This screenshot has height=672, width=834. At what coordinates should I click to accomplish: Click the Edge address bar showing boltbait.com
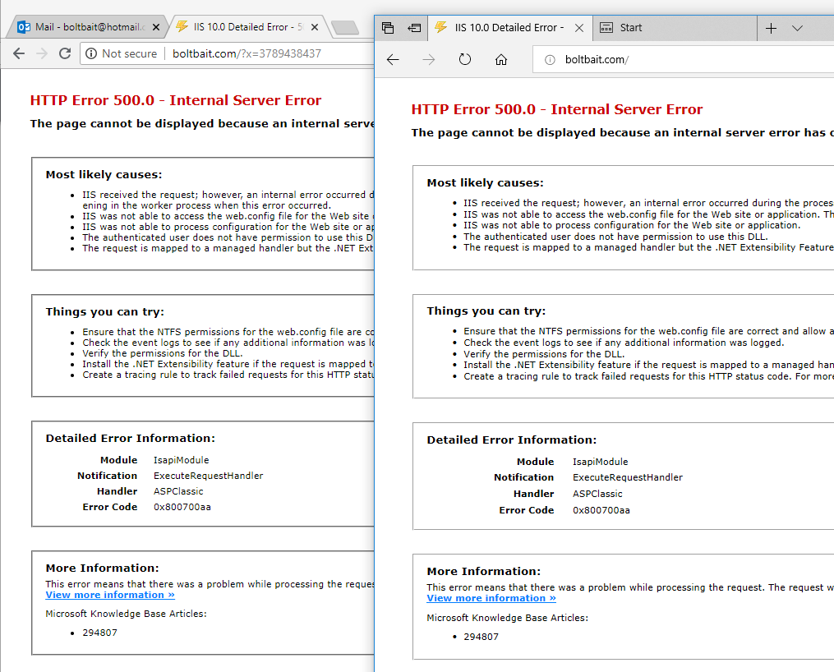pyautogui.click(x=657, y=60)
